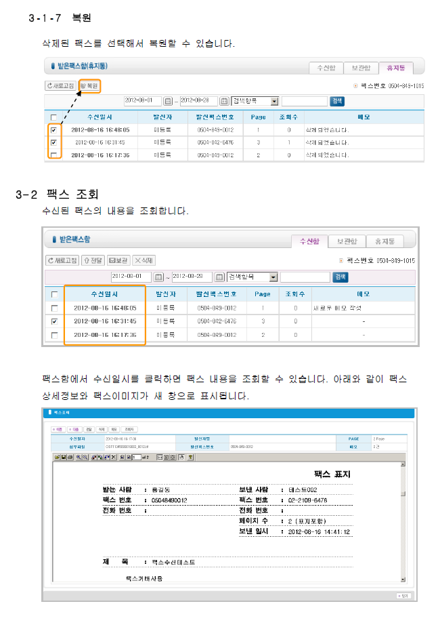The width and height of the screenshot is (440, 627).
Task: Click the 전달 forward button in inbox toolbar
Action: (93, 260)
